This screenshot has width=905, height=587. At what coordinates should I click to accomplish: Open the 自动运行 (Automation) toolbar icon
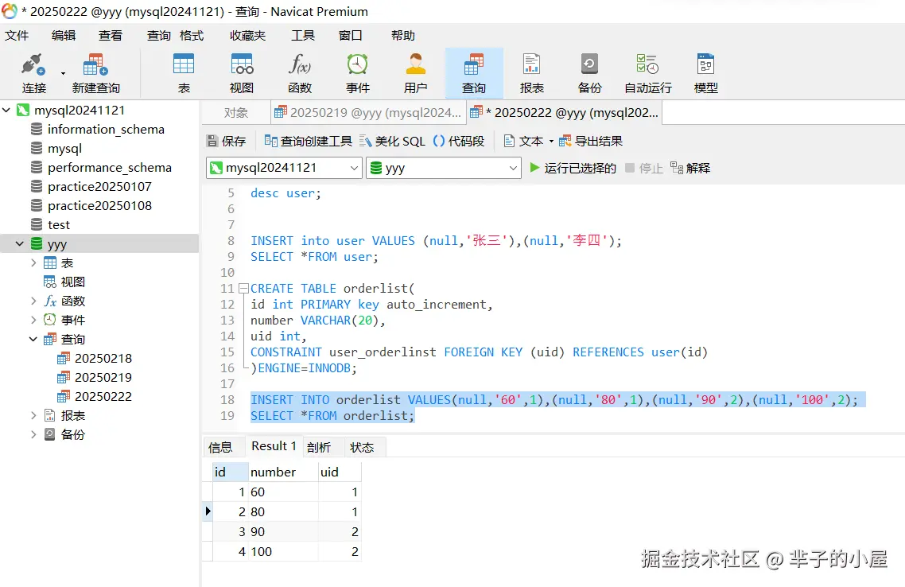click(647, 72)
